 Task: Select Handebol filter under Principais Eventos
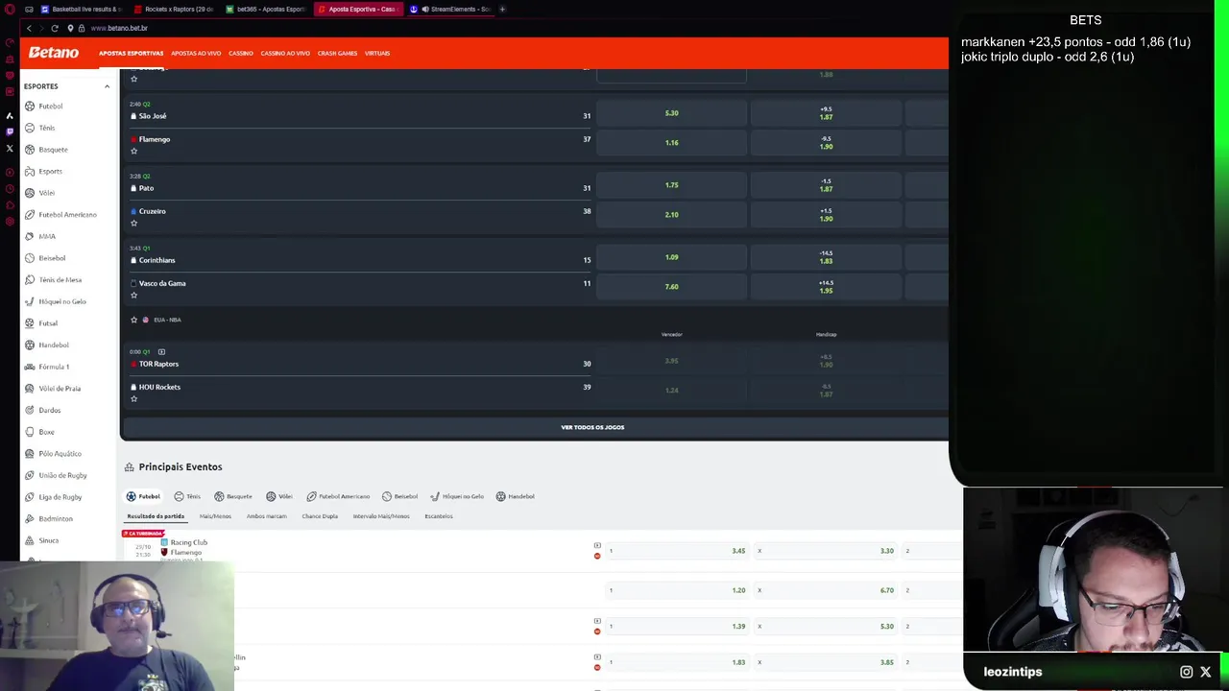tap(516, 496)
